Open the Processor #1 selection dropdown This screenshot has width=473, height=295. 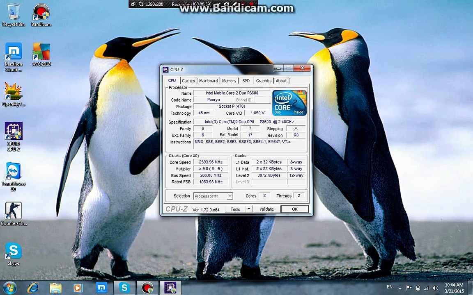click(x=213, y=196)
